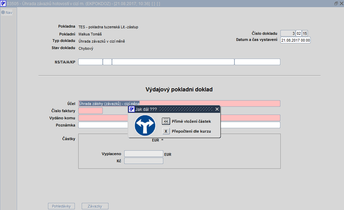This screenshot has width=344, height=210.
Task: Click the blue fork-arrows direction sign icon
Action: (145, 125)
